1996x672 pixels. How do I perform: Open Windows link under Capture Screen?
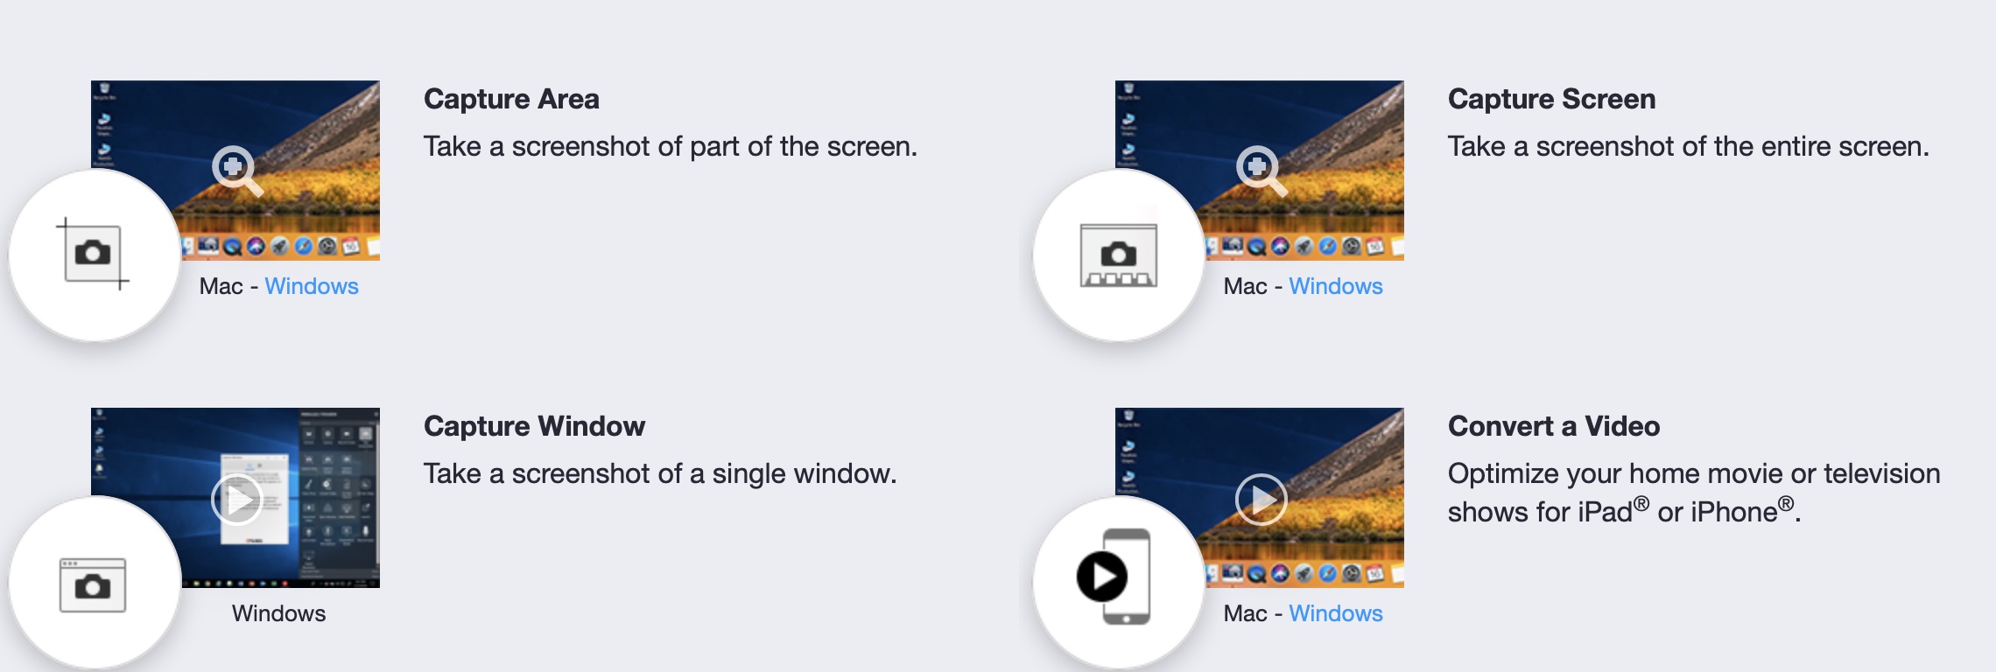pos(1336,286)
